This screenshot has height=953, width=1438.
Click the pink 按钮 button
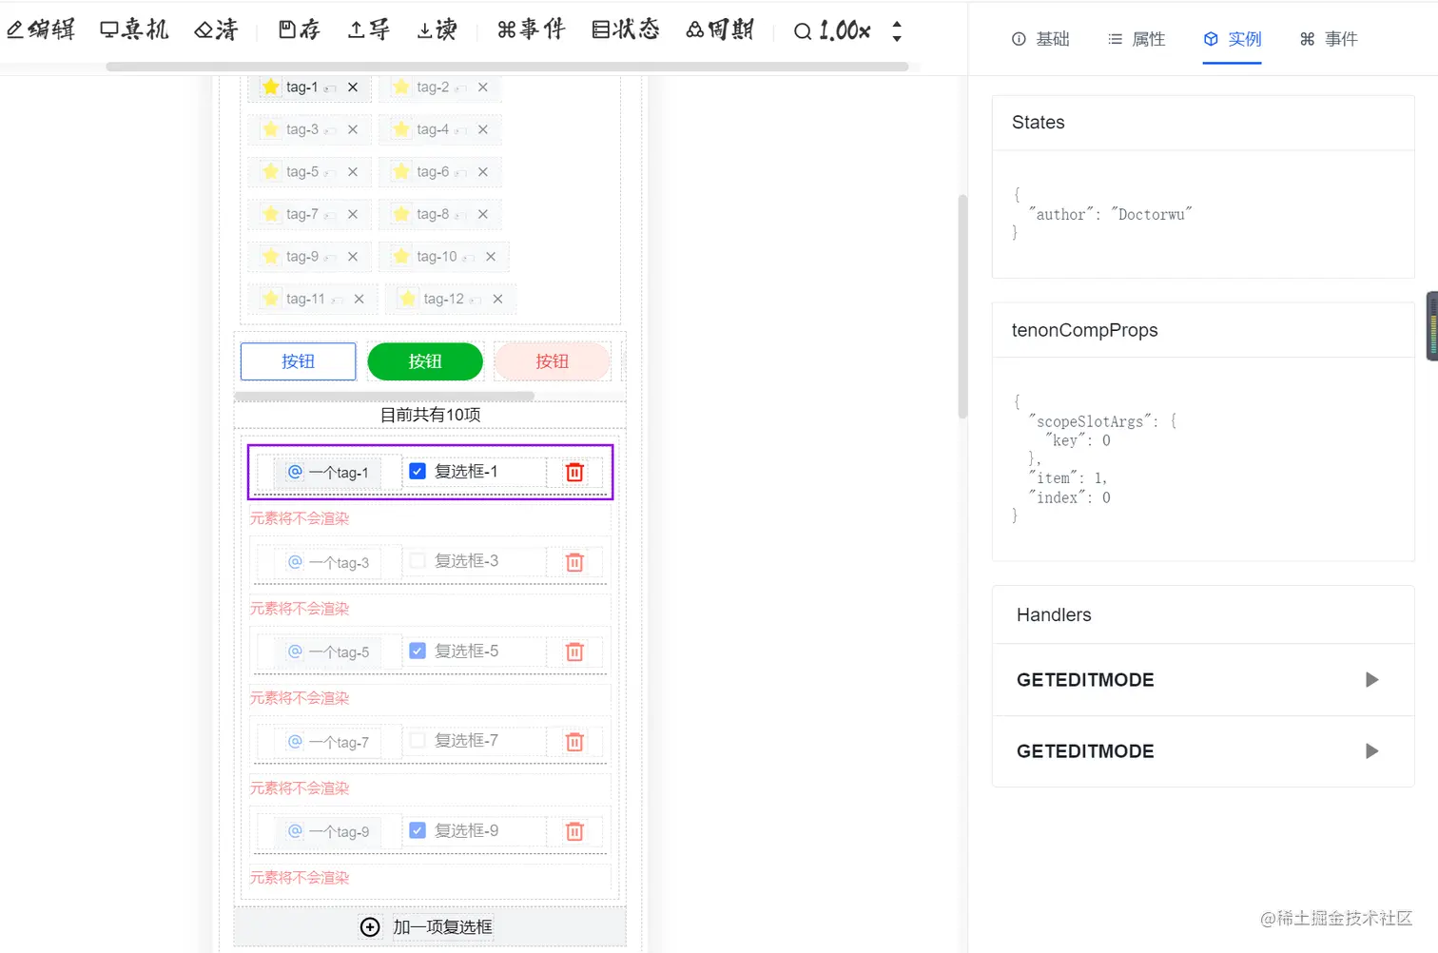pyautogui.click(x=553, y=361)
